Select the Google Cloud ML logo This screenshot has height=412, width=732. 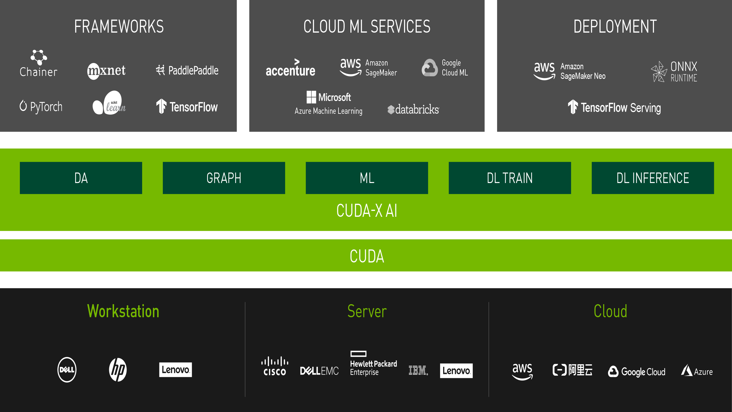[444, 68]
